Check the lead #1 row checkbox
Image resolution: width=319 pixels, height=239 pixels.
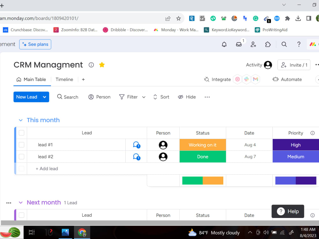point(21,145)
